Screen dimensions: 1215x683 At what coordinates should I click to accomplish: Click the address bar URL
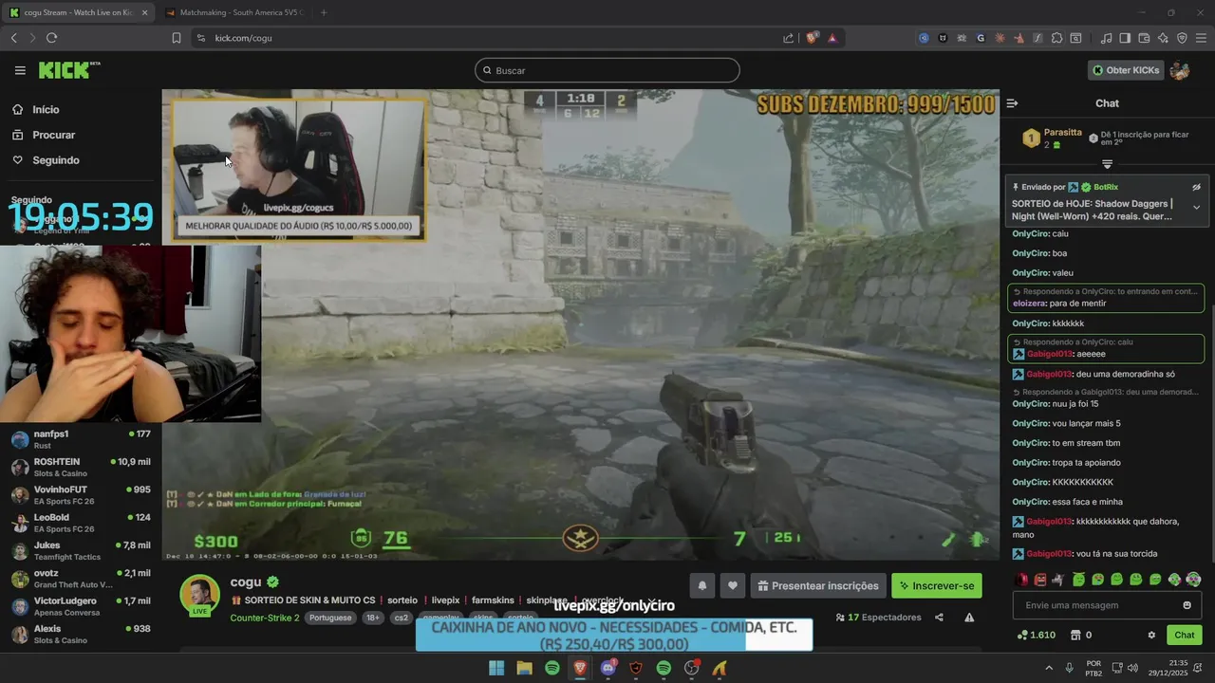click(243, 38)
